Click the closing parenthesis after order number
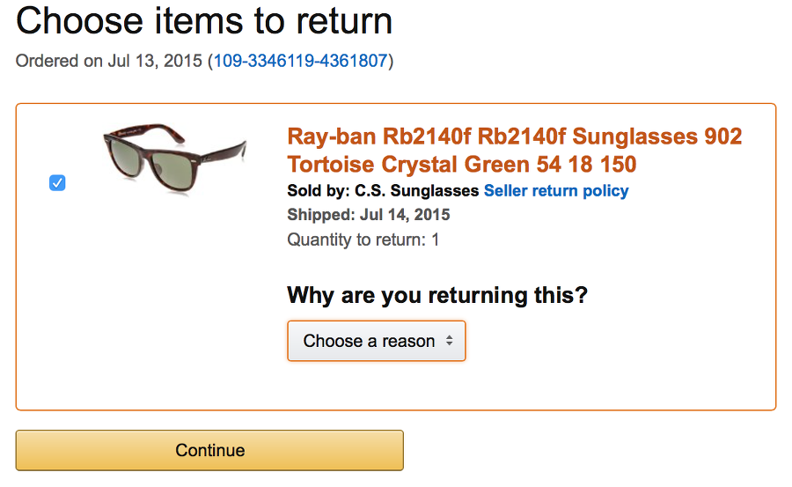 [x=391, y=62]
